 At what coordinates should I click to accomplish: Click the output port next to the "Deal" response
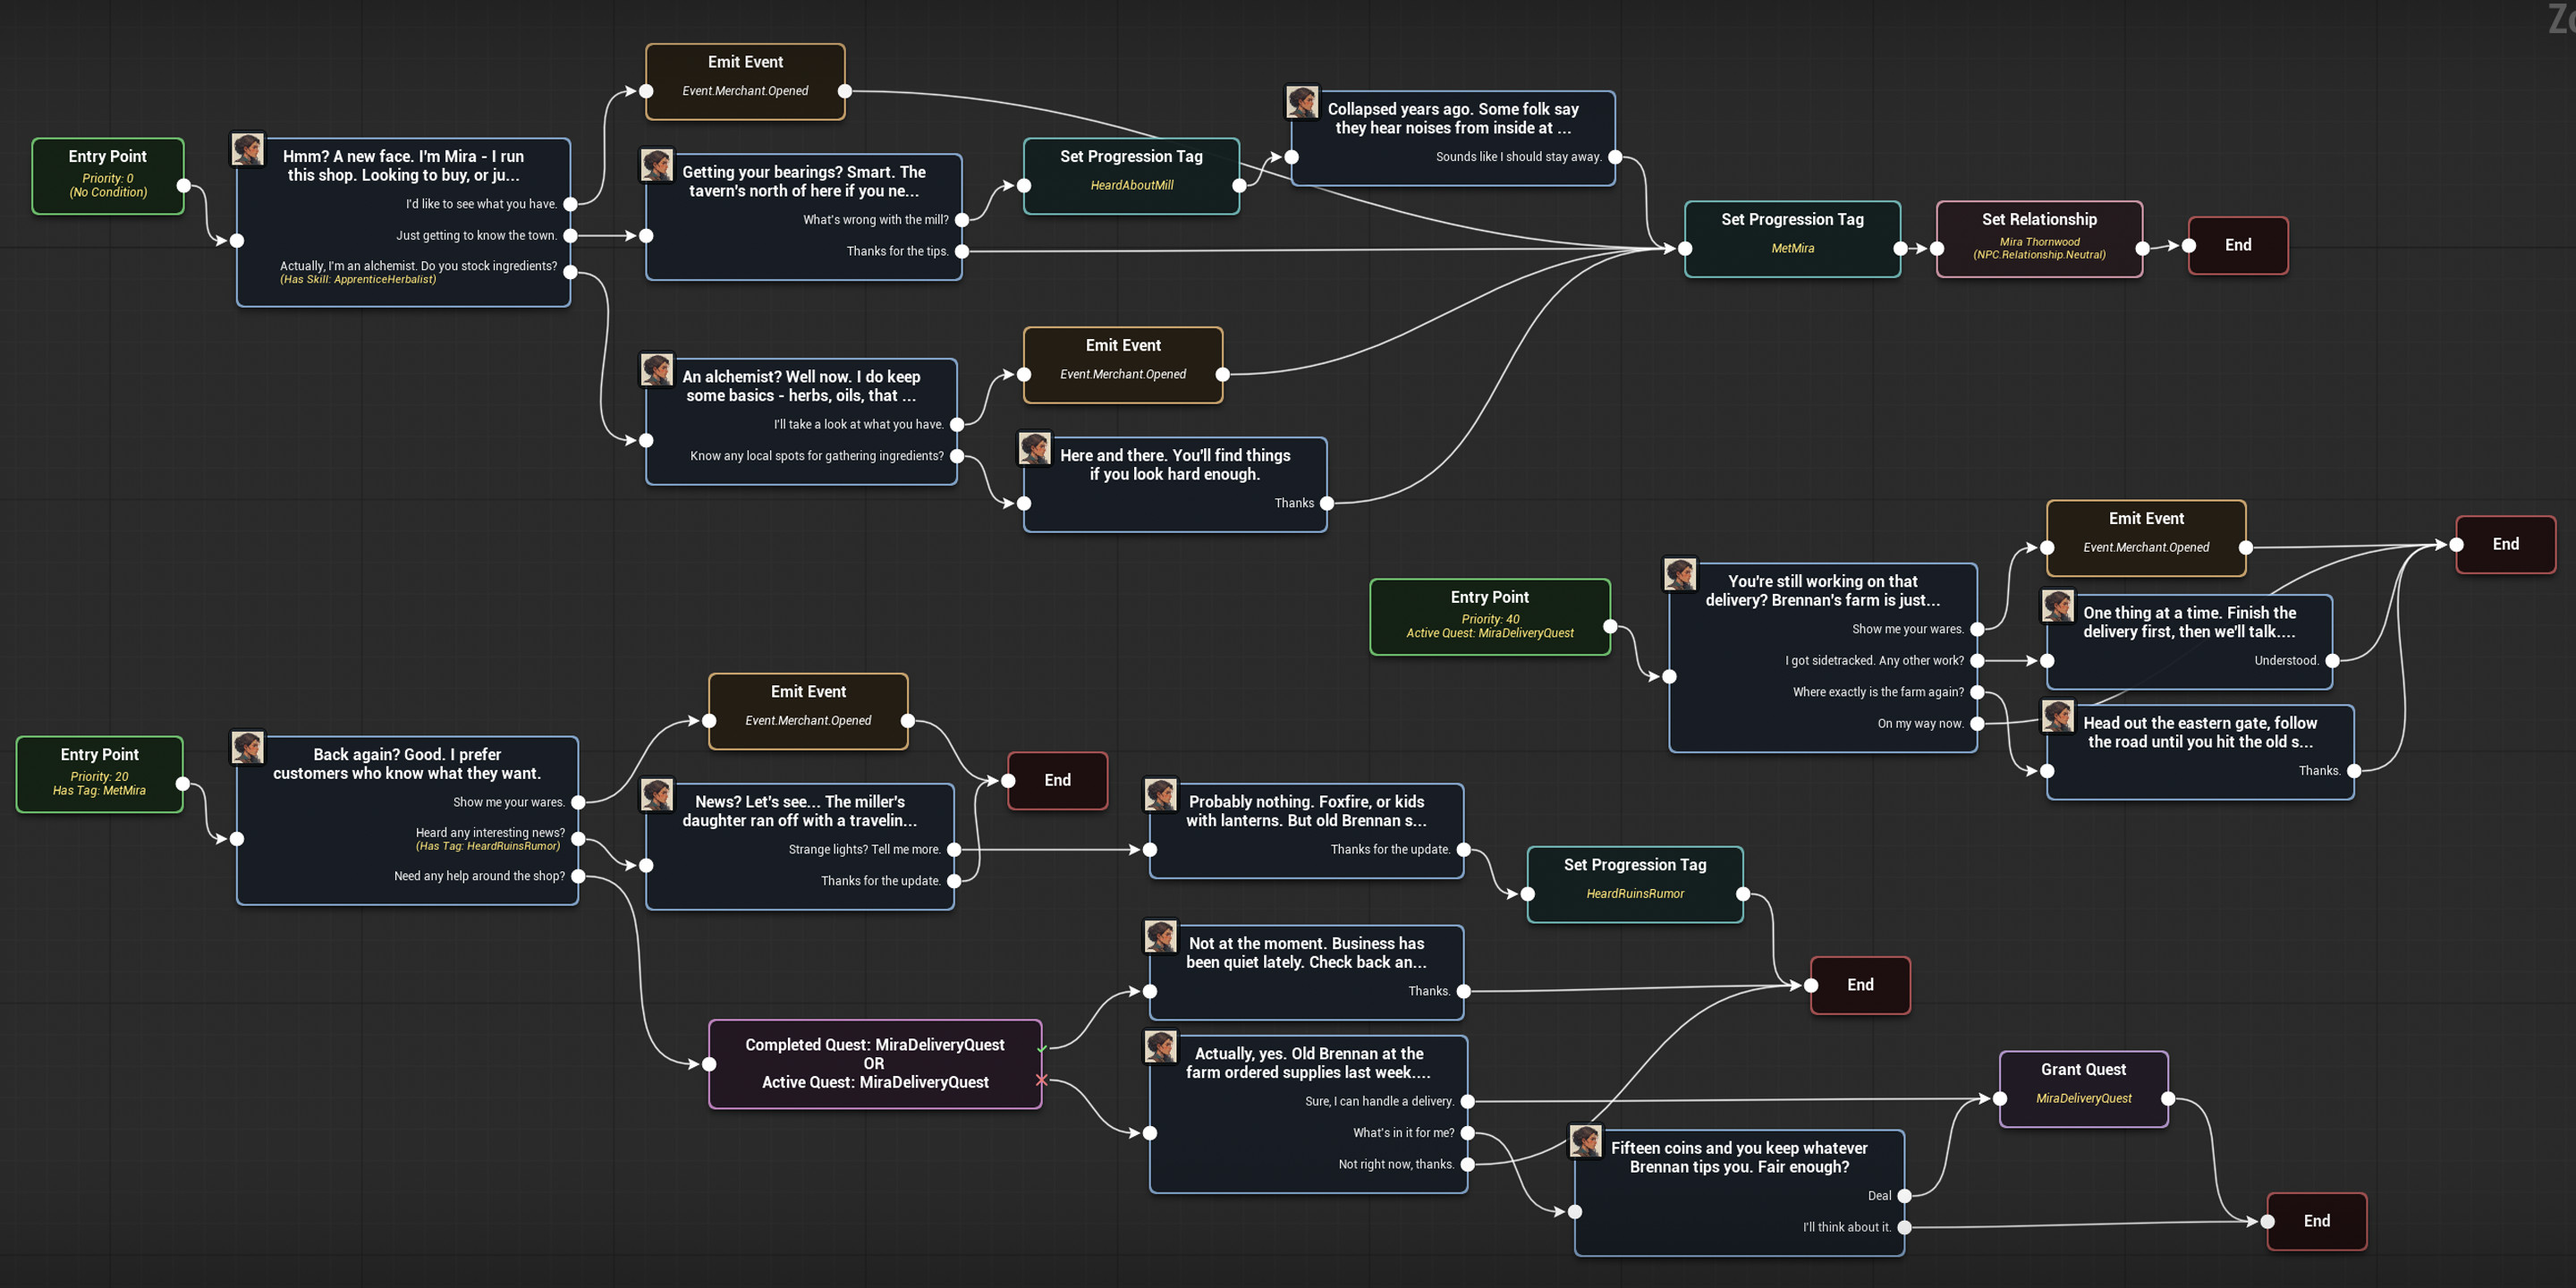(x=1904, y=1196)
